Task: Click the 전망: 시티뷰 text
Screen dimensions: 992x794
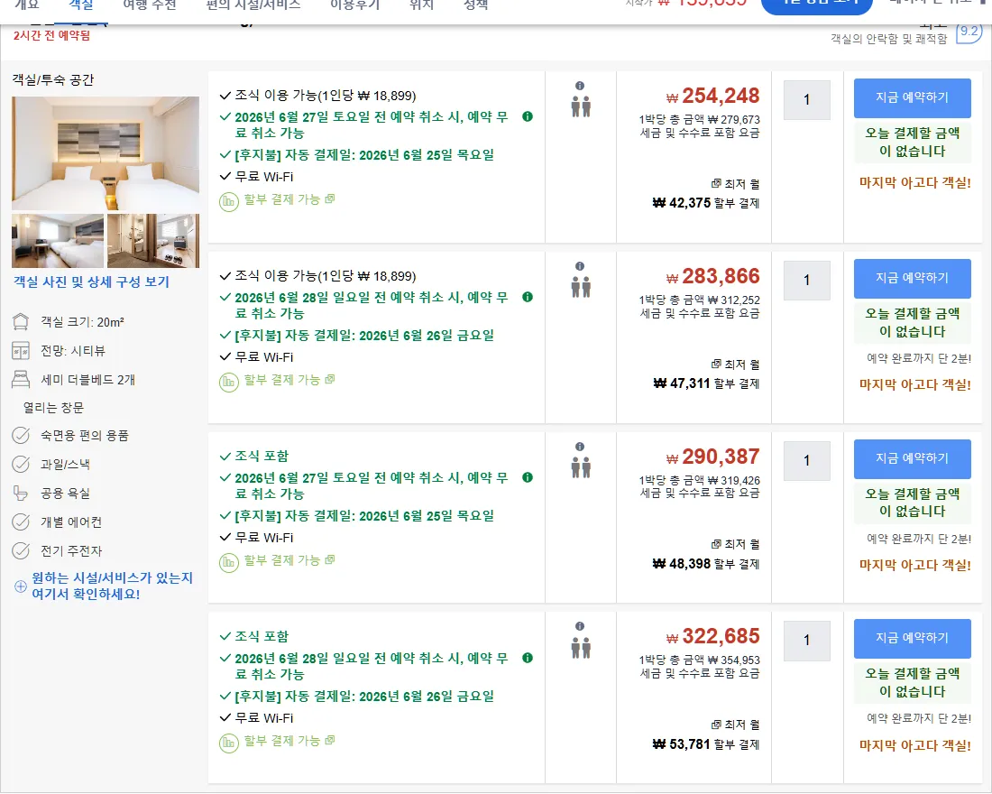Action: point(73,351)
